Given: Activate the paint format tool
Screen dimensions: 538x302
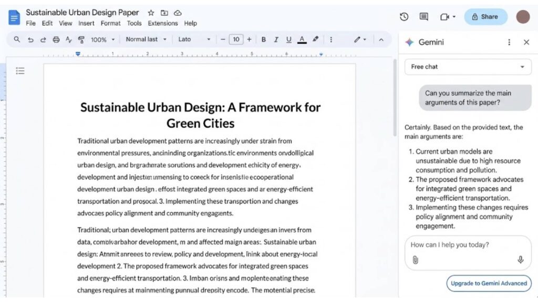Looking at the screenshot, I should [x=81, y=40].
